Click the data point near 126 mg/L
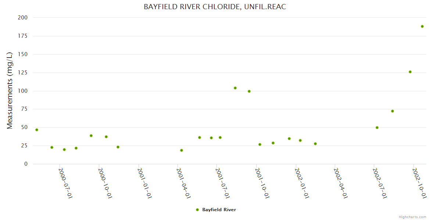This screenshot has width=430, height=220. [410, 72]
